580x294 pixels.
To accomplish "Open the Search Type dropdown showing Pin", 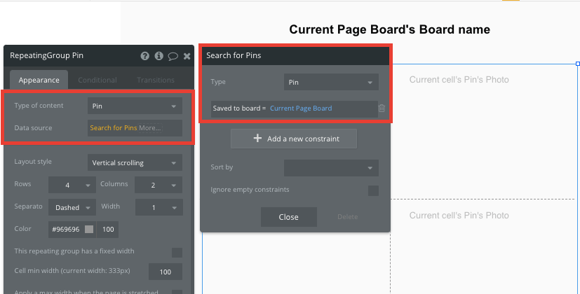I will pos(331,82).
